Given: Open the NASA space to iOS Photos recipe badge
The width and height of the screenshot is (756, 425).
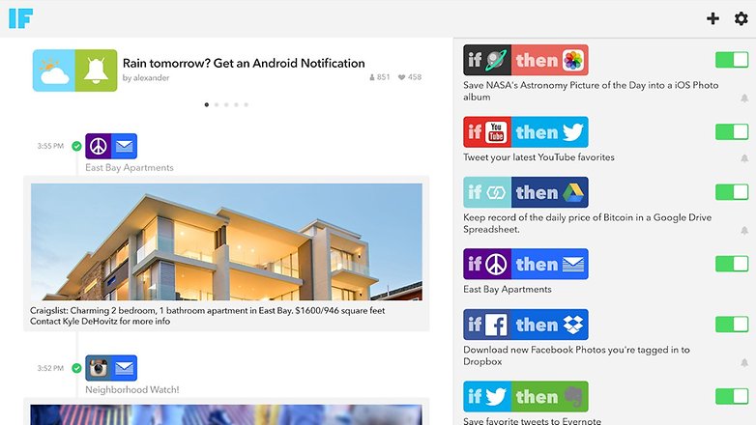Looking at the screenshot, I should [x=526, y=60].
